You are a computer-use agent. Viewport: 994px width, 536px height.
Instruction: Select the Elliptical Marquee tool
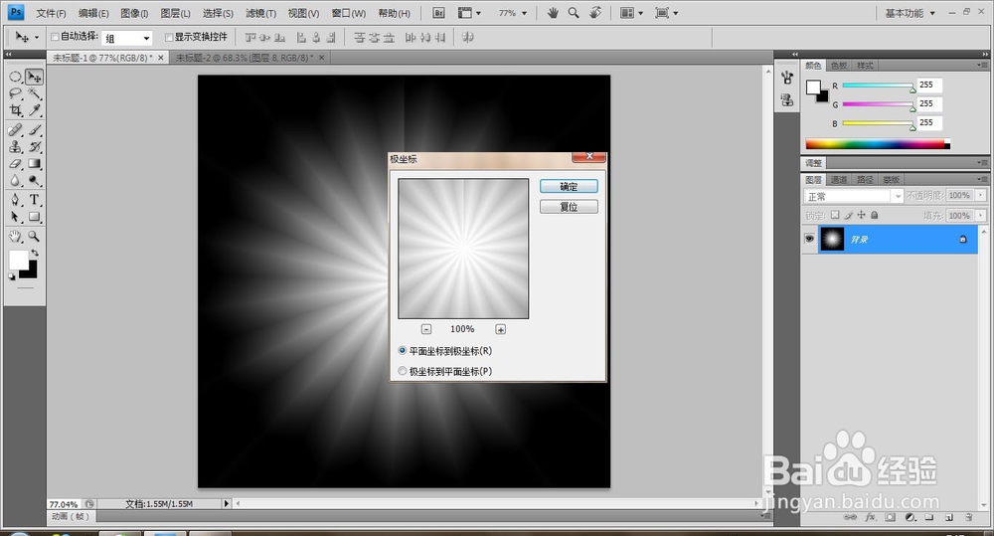[16, 77]
